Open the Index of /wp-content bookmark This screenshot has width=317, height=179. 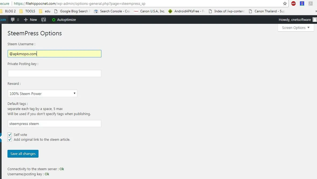tap(227, 11)
